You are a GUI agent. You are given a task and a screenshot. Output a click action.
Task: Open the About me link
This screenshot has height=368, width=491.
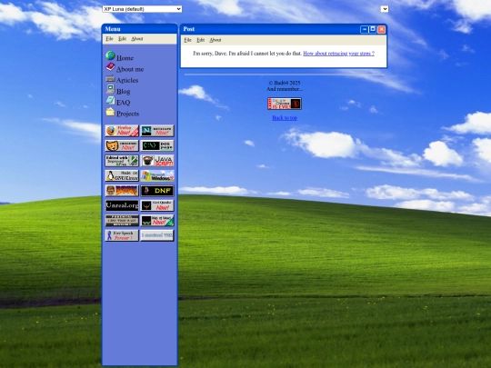click(130, 69)
